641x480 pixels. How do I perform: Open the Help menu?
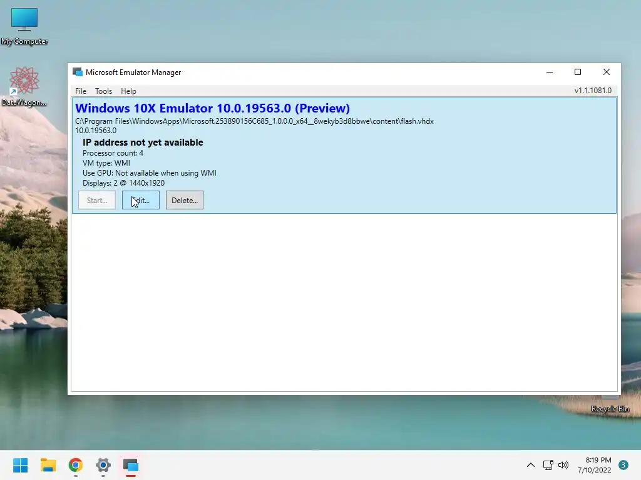click(128, 91)
